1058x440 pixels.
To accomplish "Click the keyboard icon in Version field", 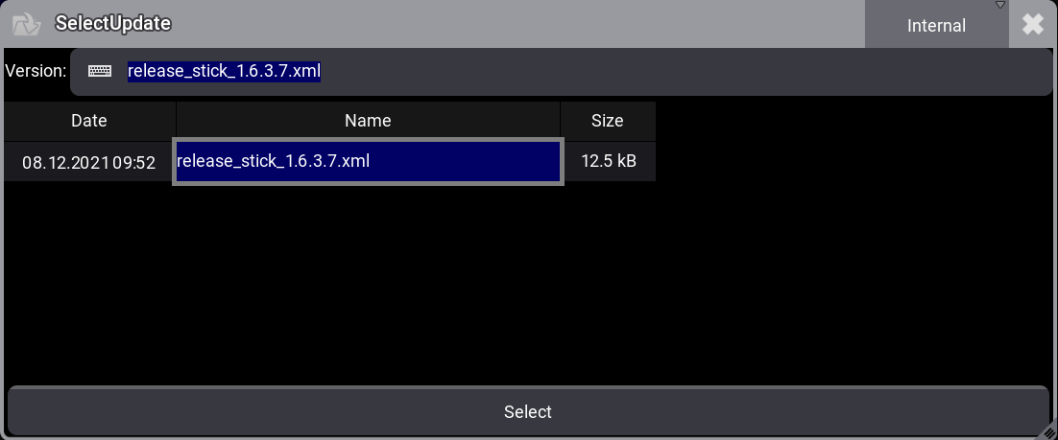I will click(100, 71).
